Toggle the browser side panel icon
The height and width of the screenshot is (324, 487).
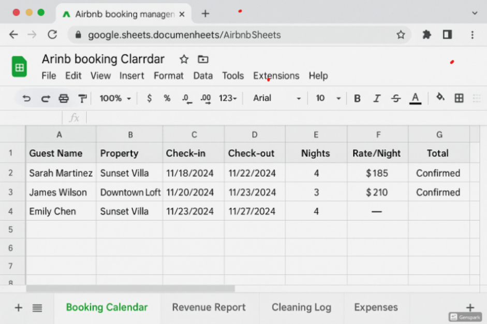(447, 35)
